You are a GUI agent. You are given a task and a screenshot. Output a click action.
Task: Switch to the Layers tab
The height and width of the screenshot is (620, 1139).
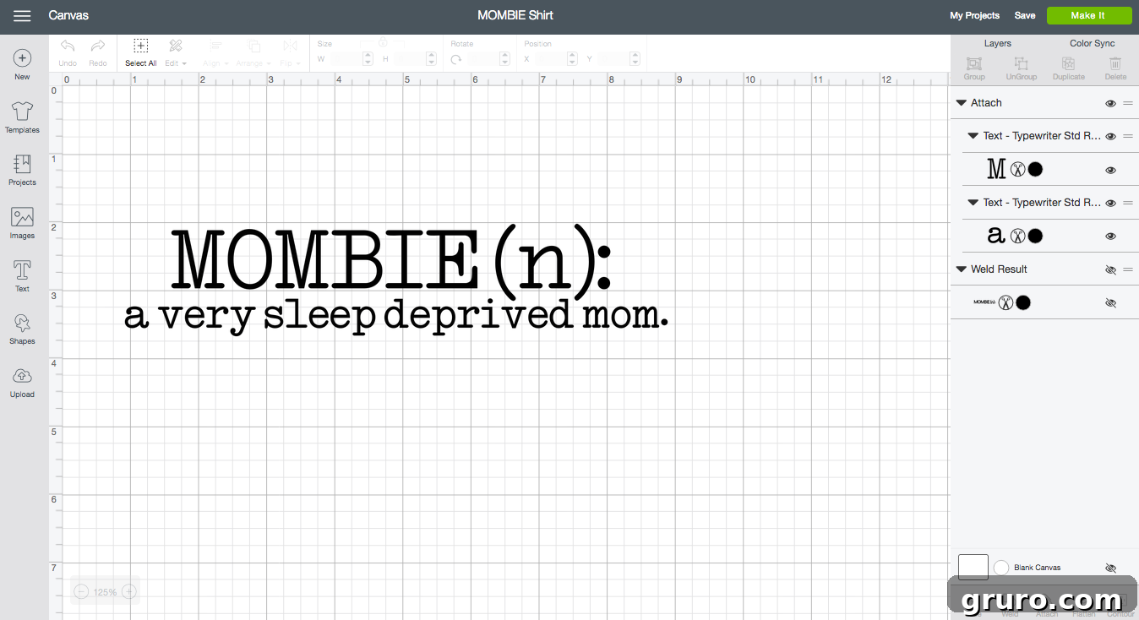pyautogui.click(x=997, y=43)
